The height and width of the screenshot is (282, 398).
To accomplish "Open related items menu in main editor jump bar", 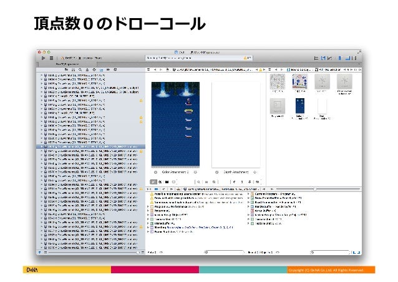I will (149, 69).
